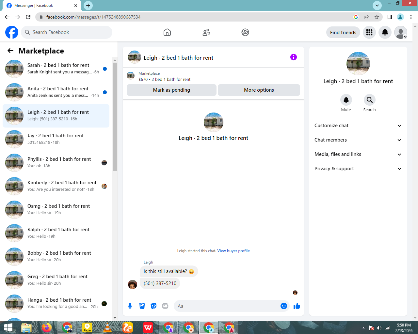Select the Messenger | Facebook tab
Screen dimensions: 418x334
click(42, 6)
